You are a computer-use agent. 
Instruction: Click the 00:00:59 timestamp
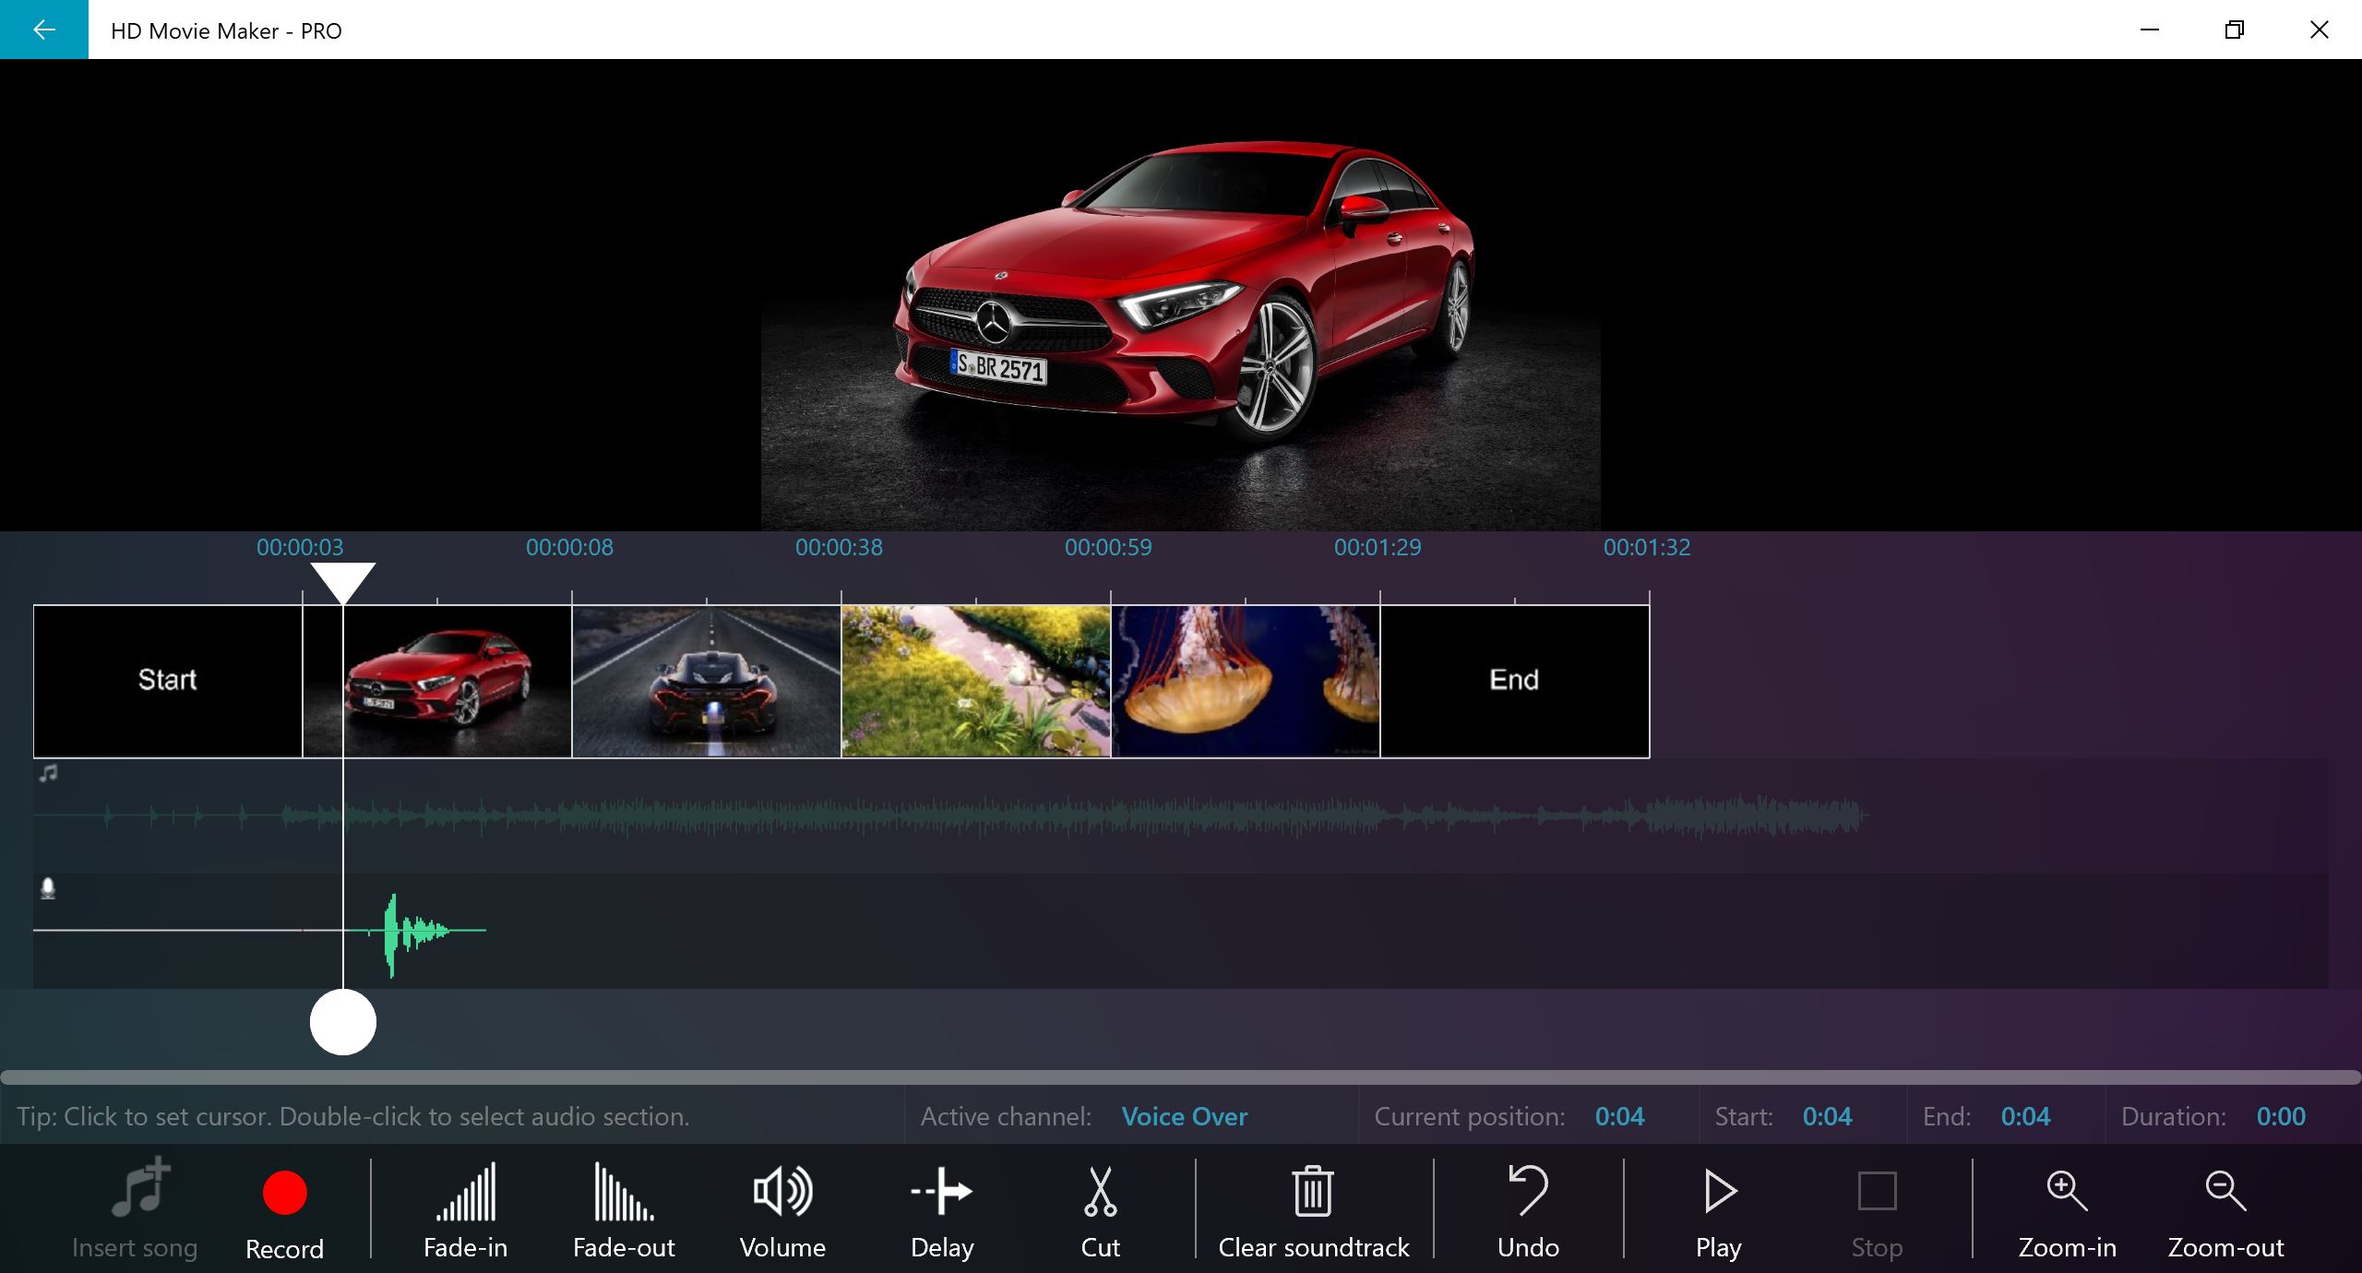[1108, 547]
